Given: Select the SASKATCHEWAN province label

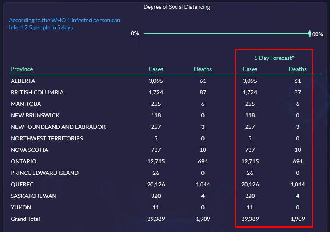Looking at the screenshot, I should (x=33, y=196).
